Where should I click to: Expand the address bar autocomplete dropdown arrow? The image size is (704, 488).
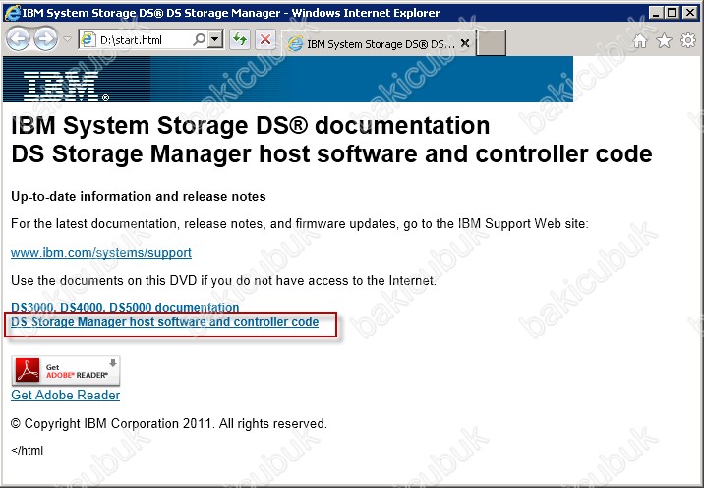pos(216,40)
